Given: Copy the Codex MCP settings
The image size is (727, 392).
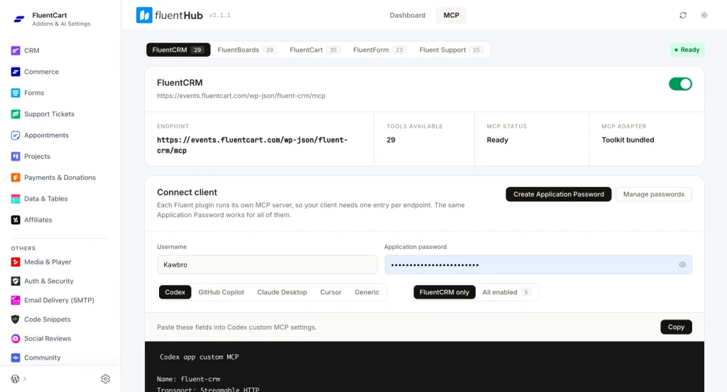Looking at the screenshot, I should (x=676, y=327).
